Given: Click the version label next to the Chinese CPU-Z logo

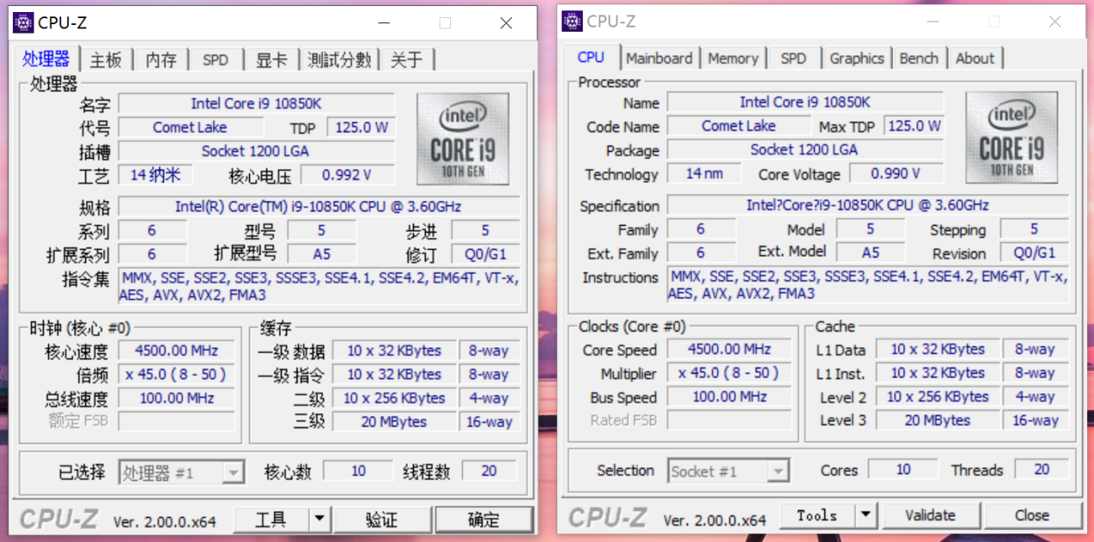Looking at the screenshot, I should coord(166,520).
